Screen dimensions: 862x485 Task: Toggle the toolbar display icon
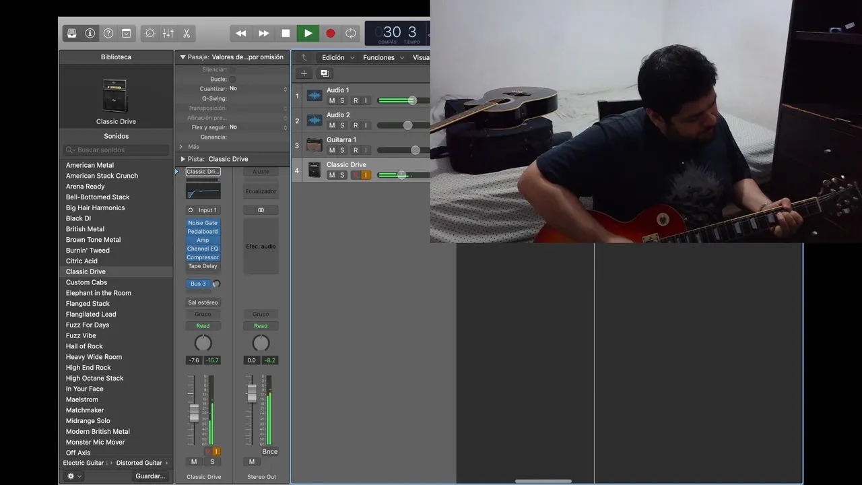[126, 33]
